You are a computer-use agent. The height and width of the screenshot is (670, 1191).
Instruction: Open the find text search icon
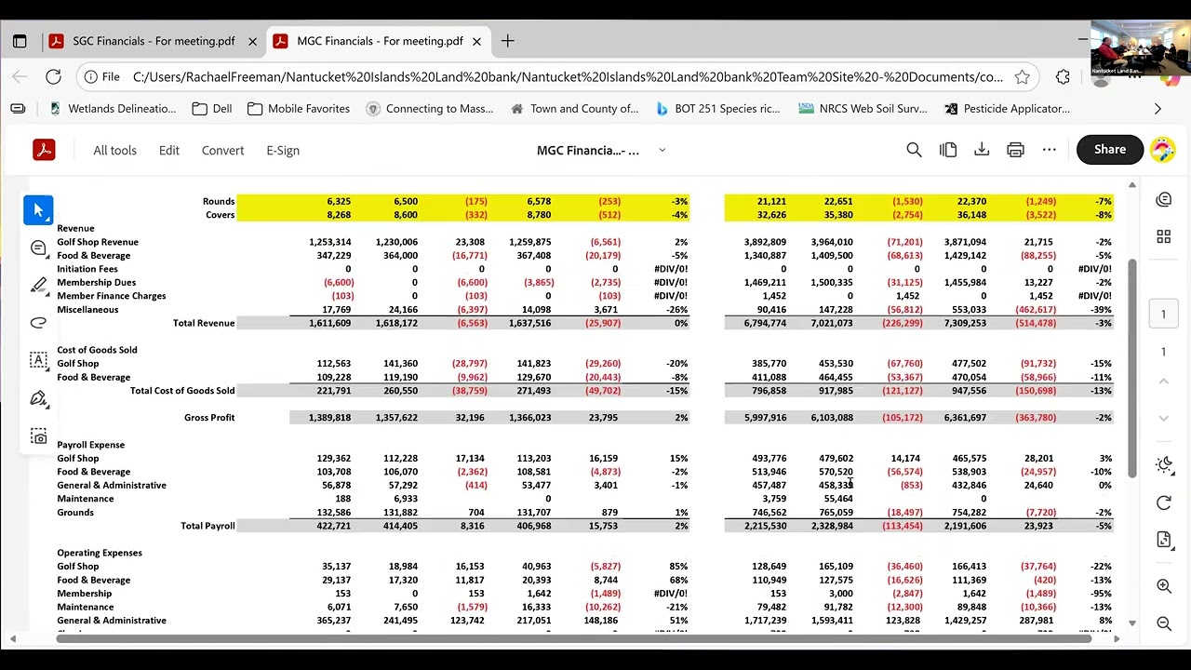914,150
